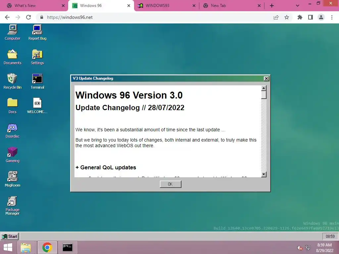Click the muted volume tray icon
The image size is (339, 254).
click(x=300, y=248)
